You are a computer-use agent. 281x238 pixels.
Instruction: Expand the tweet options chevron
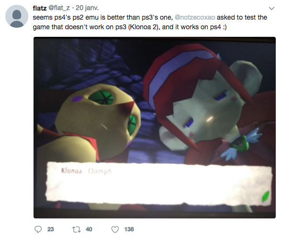(272, 9)
